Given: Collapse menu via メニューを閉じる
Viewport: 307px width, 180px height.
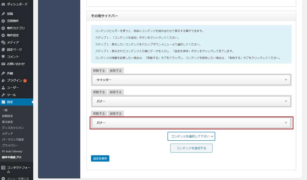Looking at the screenshot, I should pyautogui.click(x=18, y=178).
